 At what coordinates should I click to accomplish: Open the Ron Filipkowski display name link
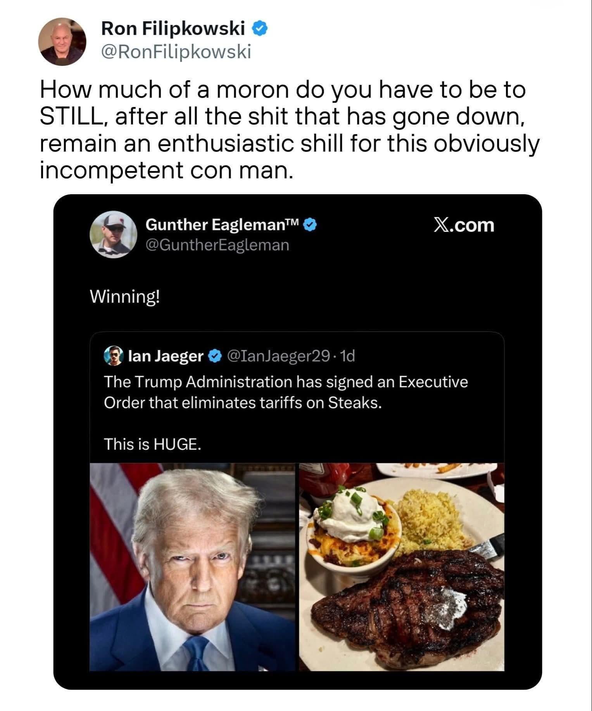coord(173,29)
